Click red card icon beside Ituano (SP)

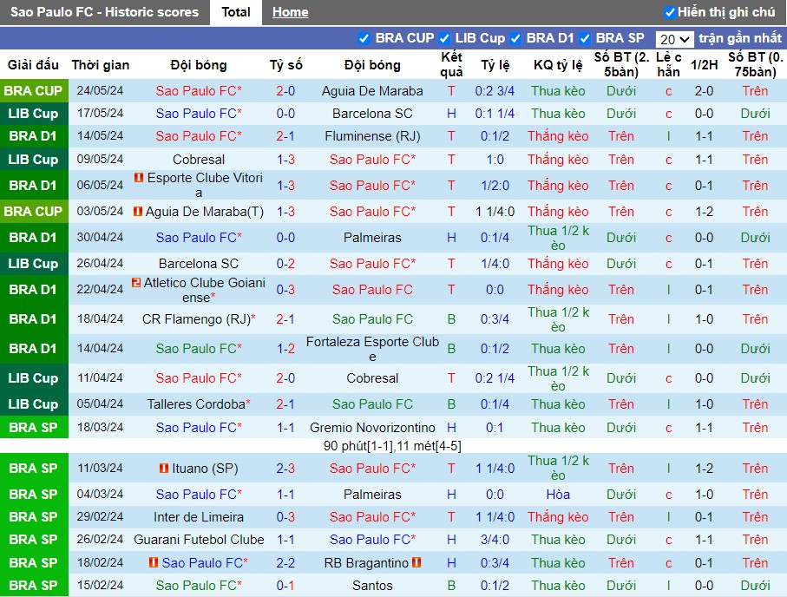pyautogui.click(x=164, y=468)
